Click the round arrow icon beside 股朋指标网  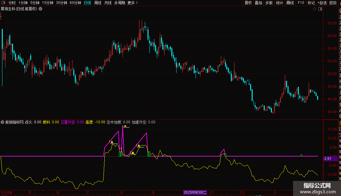(x=3, y=122)
